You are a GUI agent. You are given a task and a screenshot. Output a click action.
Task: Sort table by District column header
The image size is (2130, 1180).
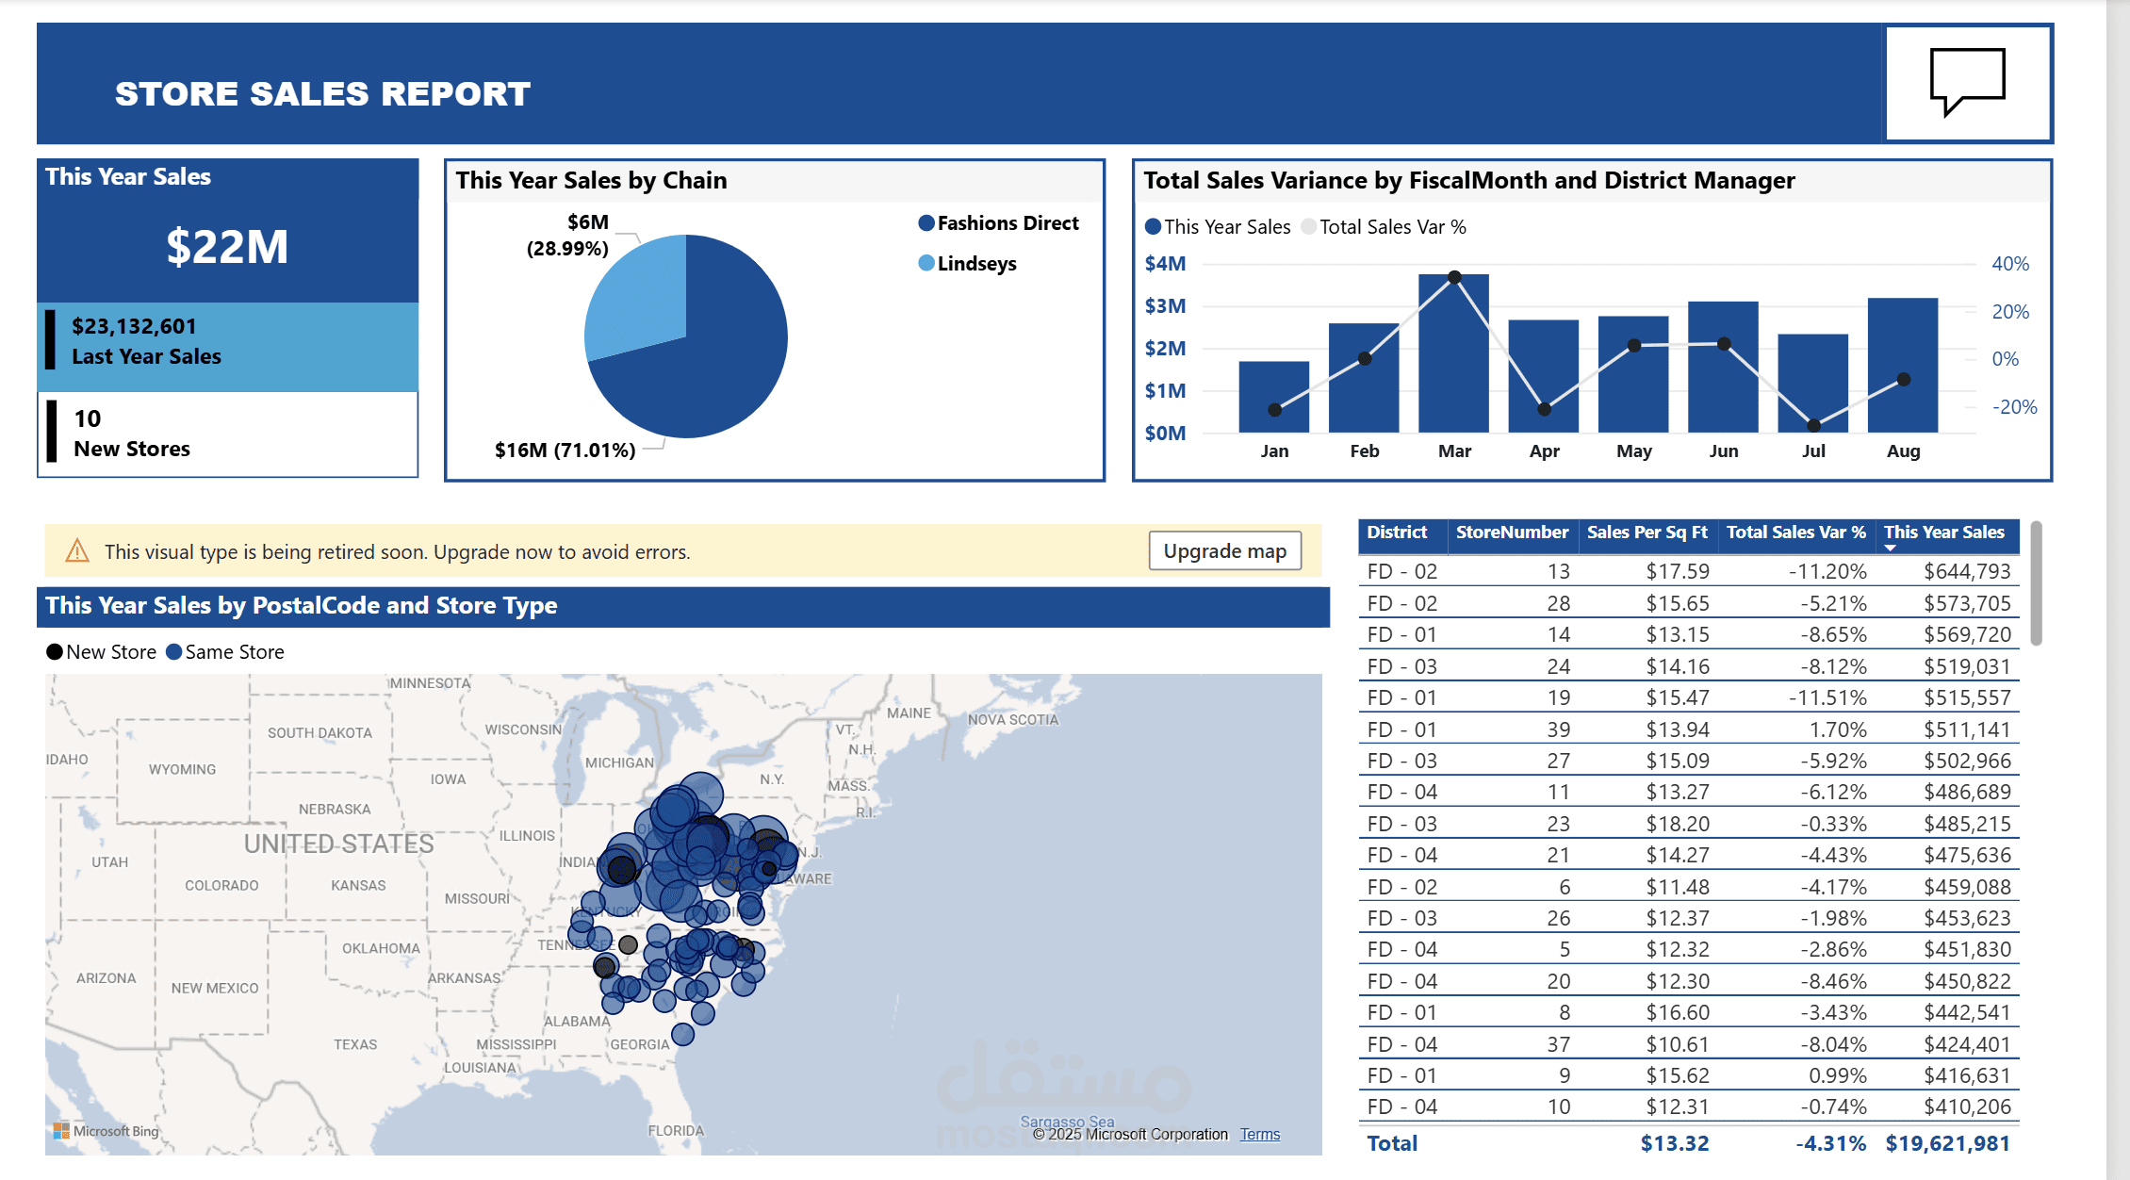1397,533
